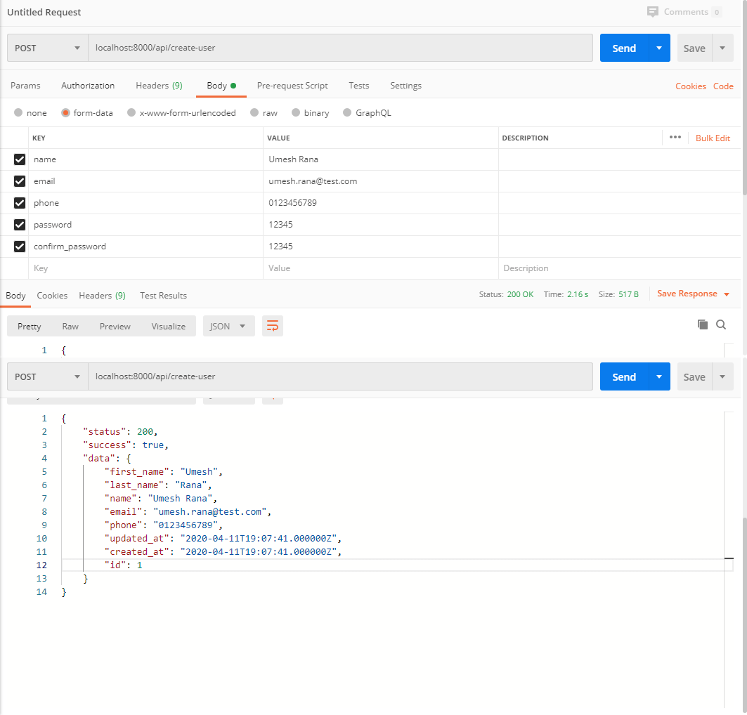This screenshot has height=715, width=747.
Task: Select the GraphQL body type
Action: click(x=347, y=113)
